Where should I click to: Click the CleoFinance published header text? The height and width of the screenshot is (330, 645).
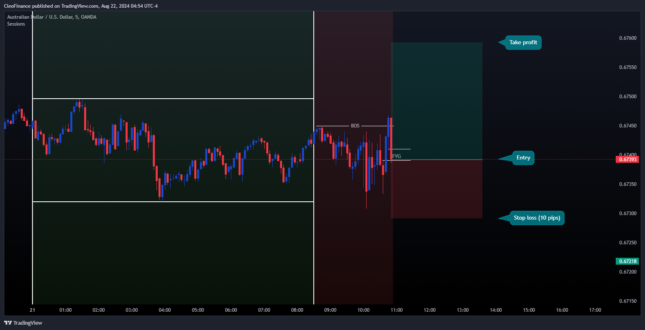point(80,6)
